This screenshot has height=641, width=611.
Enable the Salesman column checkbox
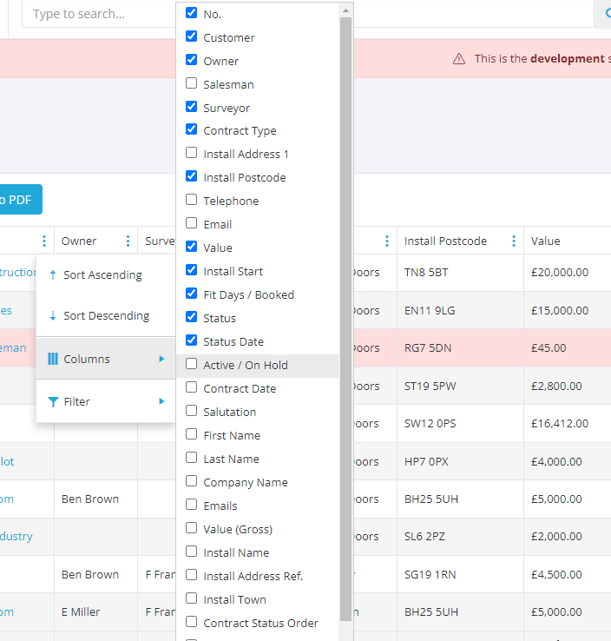coord(192,83)
